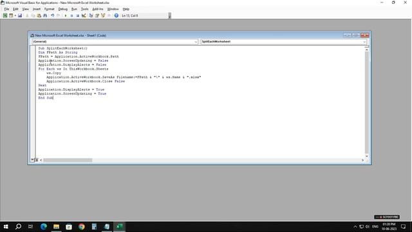Image resolution: width=412 pixels, height=232 pixels.
Task: Click the Paste clipboard toolbar icon
Action: click(39, 15)
